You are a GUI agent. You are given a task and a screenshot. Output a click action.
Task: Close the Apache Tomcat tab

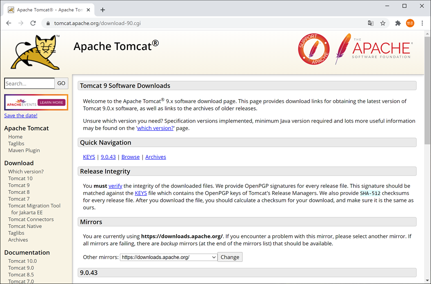coord(88,10)
